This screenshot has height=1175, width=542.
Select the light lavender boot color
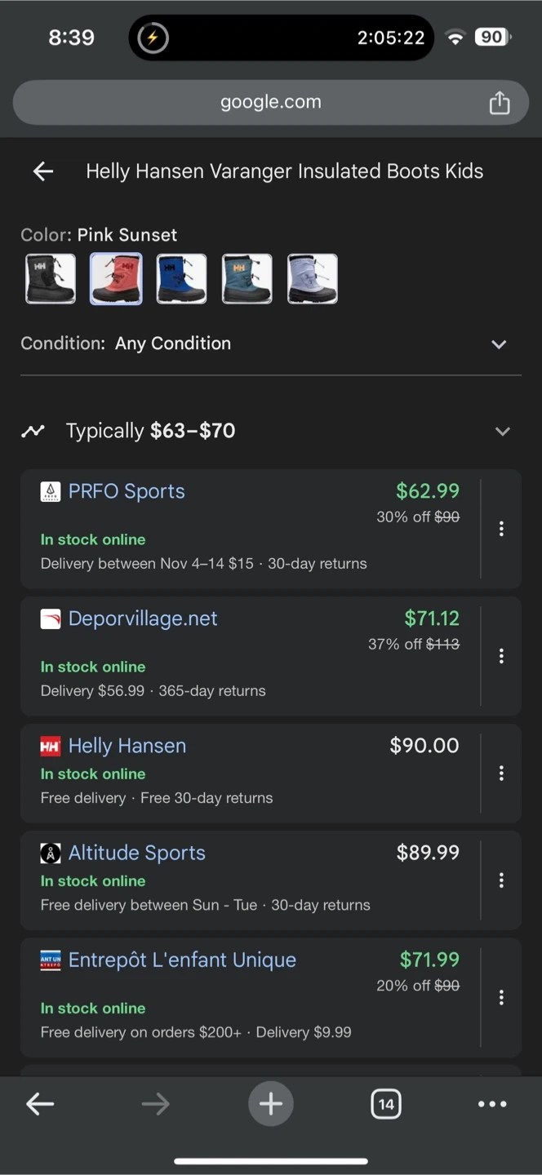pyautogui.click(x=312, y=278)
